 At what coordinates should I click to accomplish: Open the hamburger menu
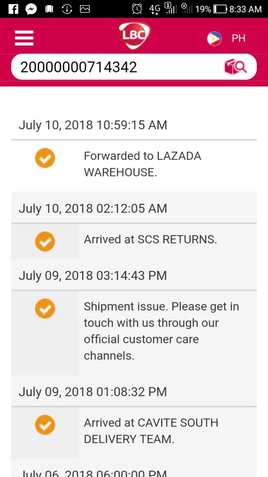tap(24, 38)
